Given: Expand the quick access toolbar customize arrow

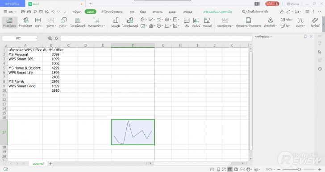Looking at the screenshot, I should 65,12.
